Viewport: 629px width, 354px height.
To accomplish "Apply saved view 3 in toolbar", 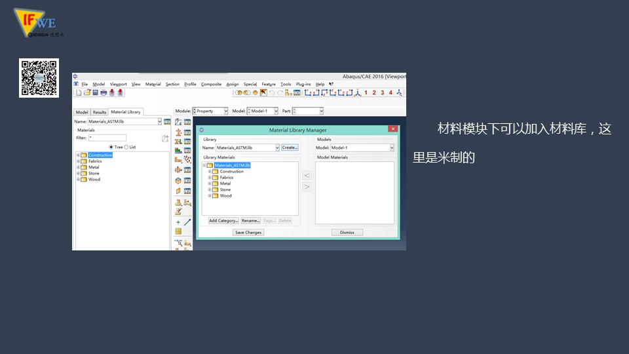I will [382, 92].
